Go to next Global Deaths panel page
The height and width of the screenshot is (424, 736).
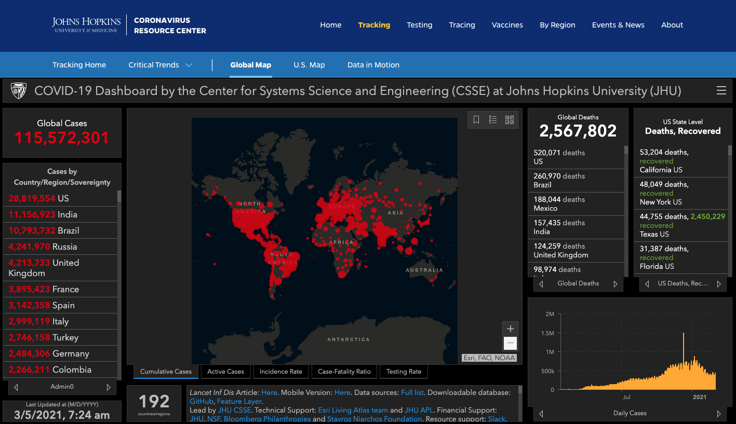[615, 284]
